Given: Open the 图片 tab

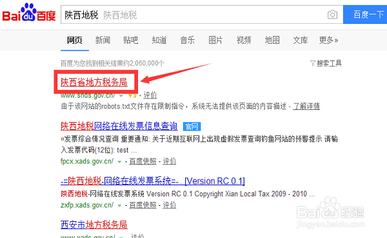Looking at the screenshot, I should (215, 40).
